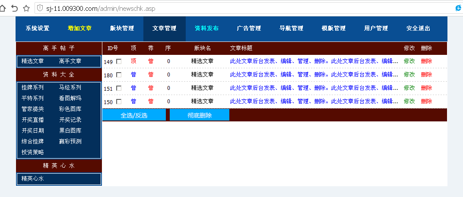Open 赢彩预测 sidebar category

click(x=70, y=141)
